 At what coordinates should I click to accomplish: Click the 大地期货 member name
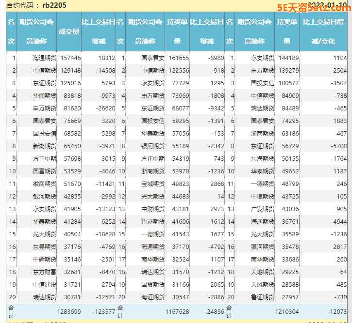point(263,272)
